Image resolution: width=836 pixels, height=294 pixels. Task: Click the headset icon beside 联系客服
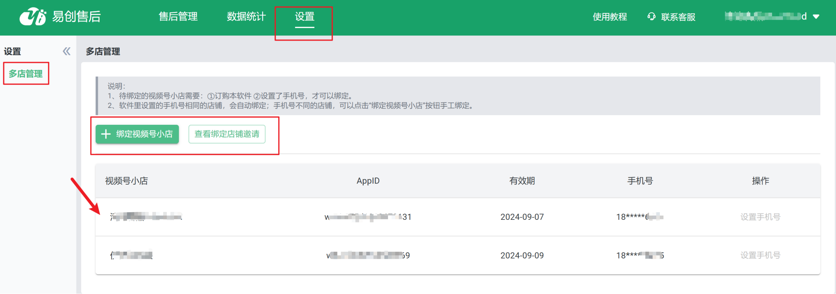pos(651,16)
